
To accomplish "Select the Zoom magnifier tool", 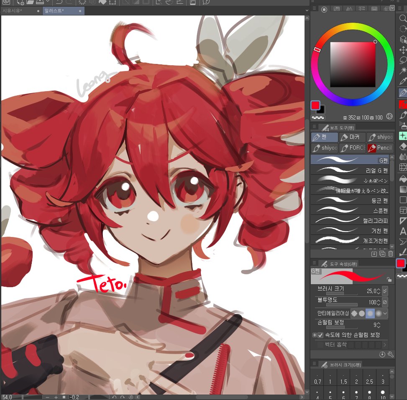I will click(402, 18).
